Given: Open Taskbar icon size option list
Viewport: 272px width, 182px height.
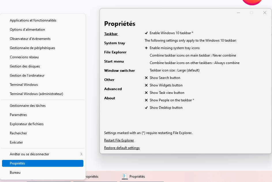Looking at the screenshot, I should [175, 70].
